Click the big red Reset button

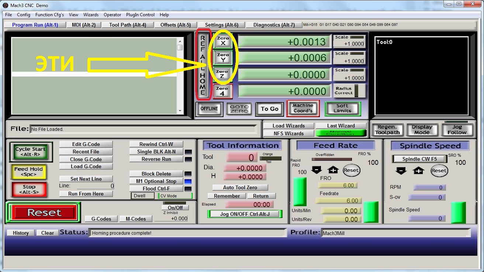coord(44,212)
